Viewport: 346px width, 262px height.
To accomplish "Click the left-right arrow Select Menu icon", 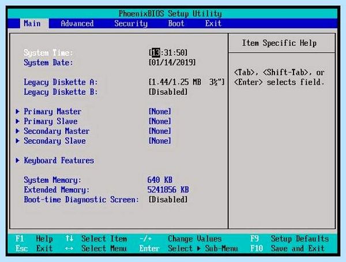I will click(69, 249).
